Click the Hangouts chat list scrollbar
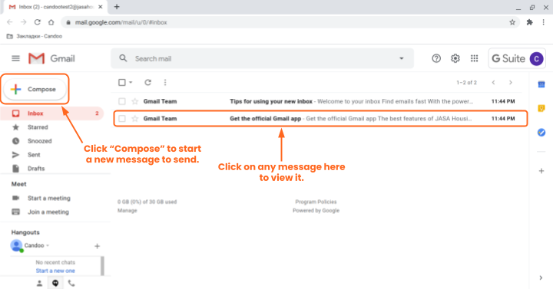The image size is (553, 289). pos(102,266)
